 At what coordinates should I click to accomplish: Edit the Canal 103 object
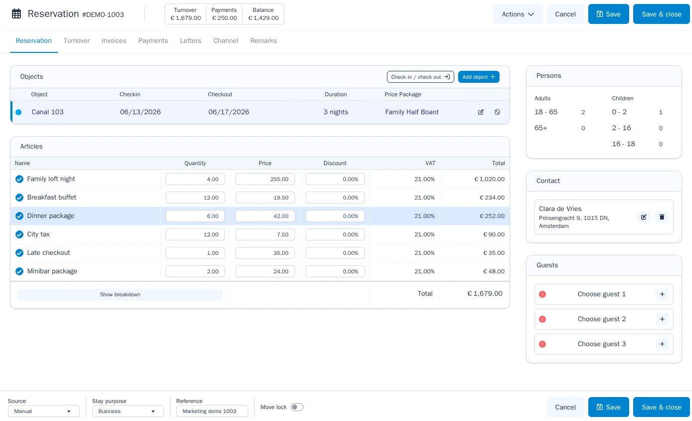coord(481,112)
